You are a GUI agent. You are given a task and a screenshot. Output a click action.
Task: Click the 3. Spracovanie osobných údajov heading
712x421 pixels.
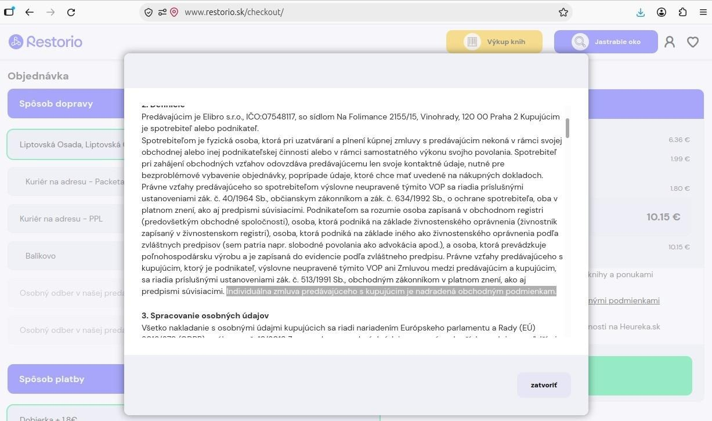click(205, 315)
